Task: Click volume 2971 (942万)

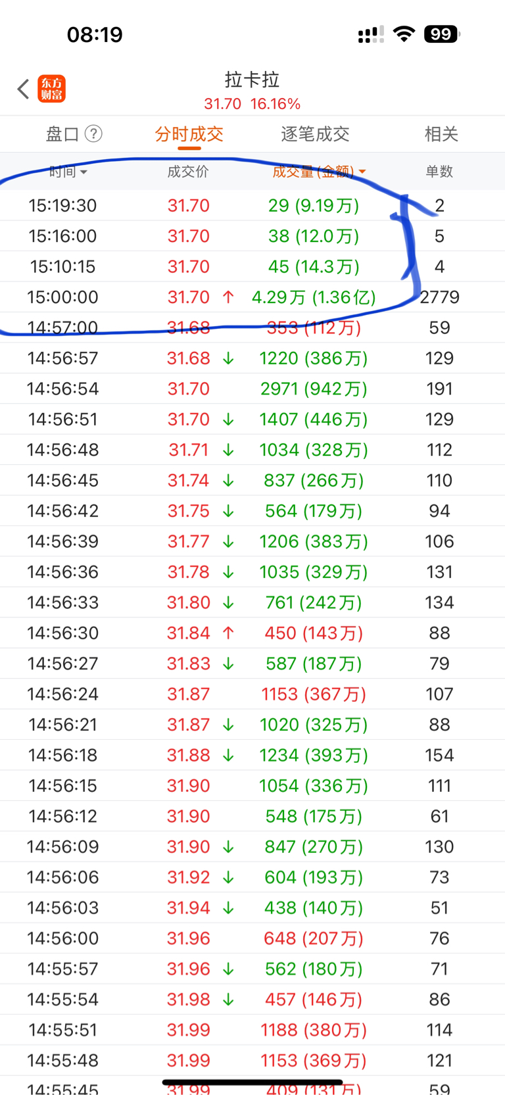Action: (314, 389)
